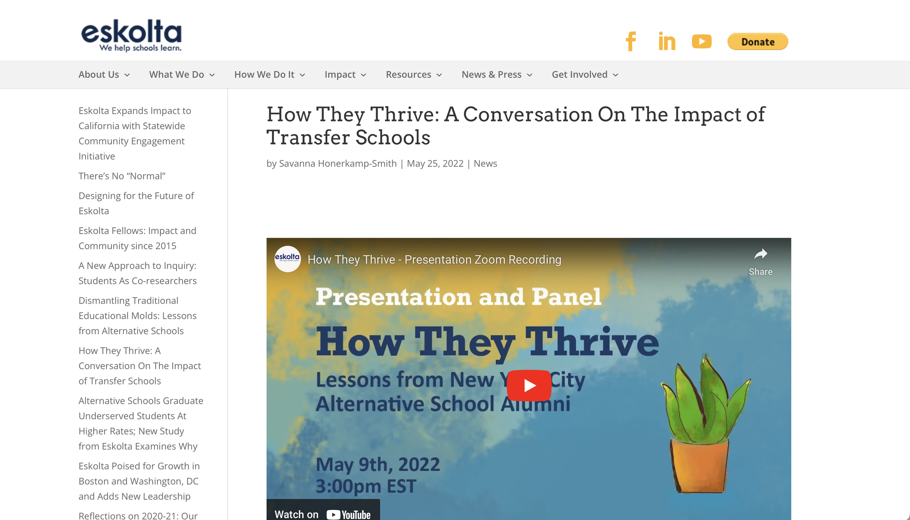Open the Get Involved menu
910x520 pixels.
tap(585, 75)
